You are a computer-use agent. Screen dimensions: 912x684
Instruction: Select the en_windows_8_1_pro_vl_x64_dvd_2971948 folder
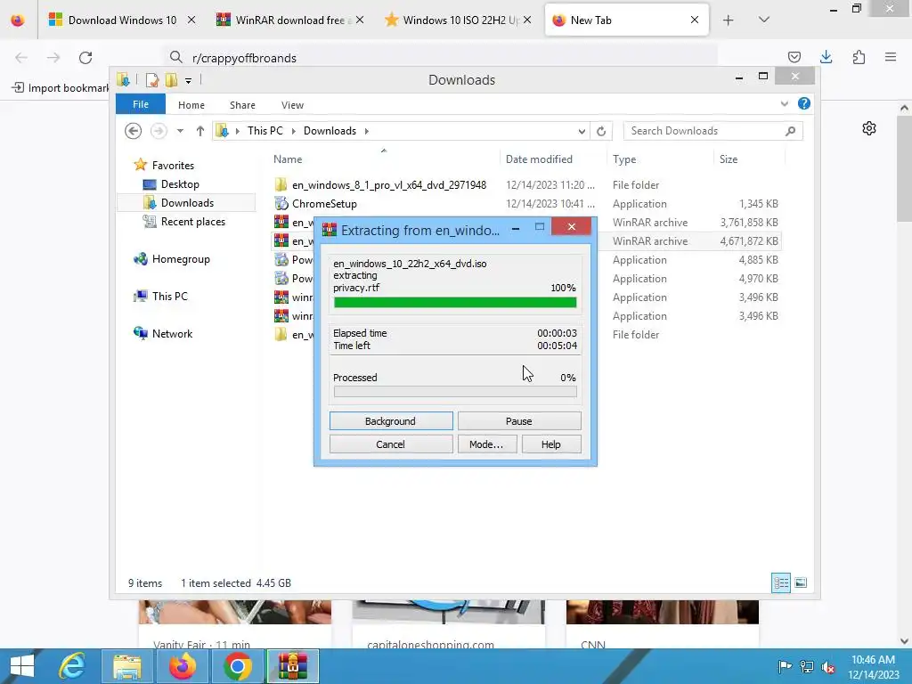pos(389,185)
